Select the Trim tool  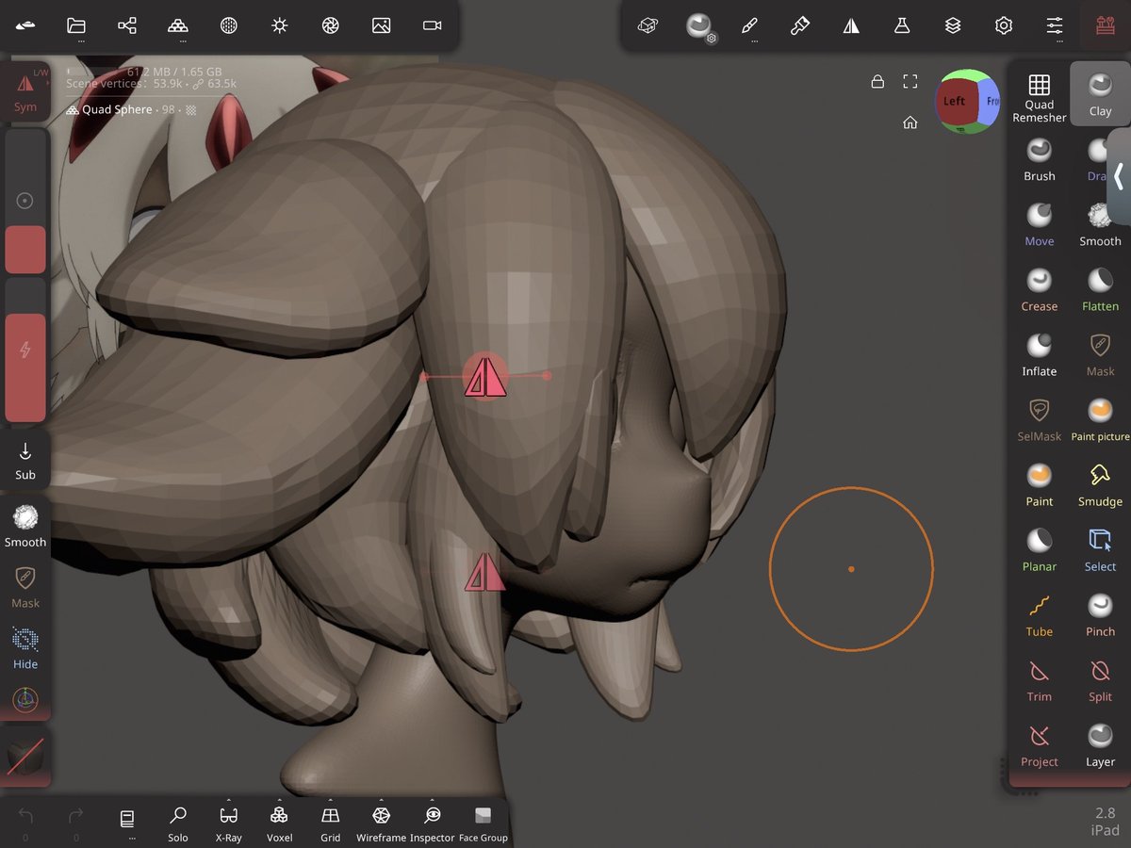1040,679
